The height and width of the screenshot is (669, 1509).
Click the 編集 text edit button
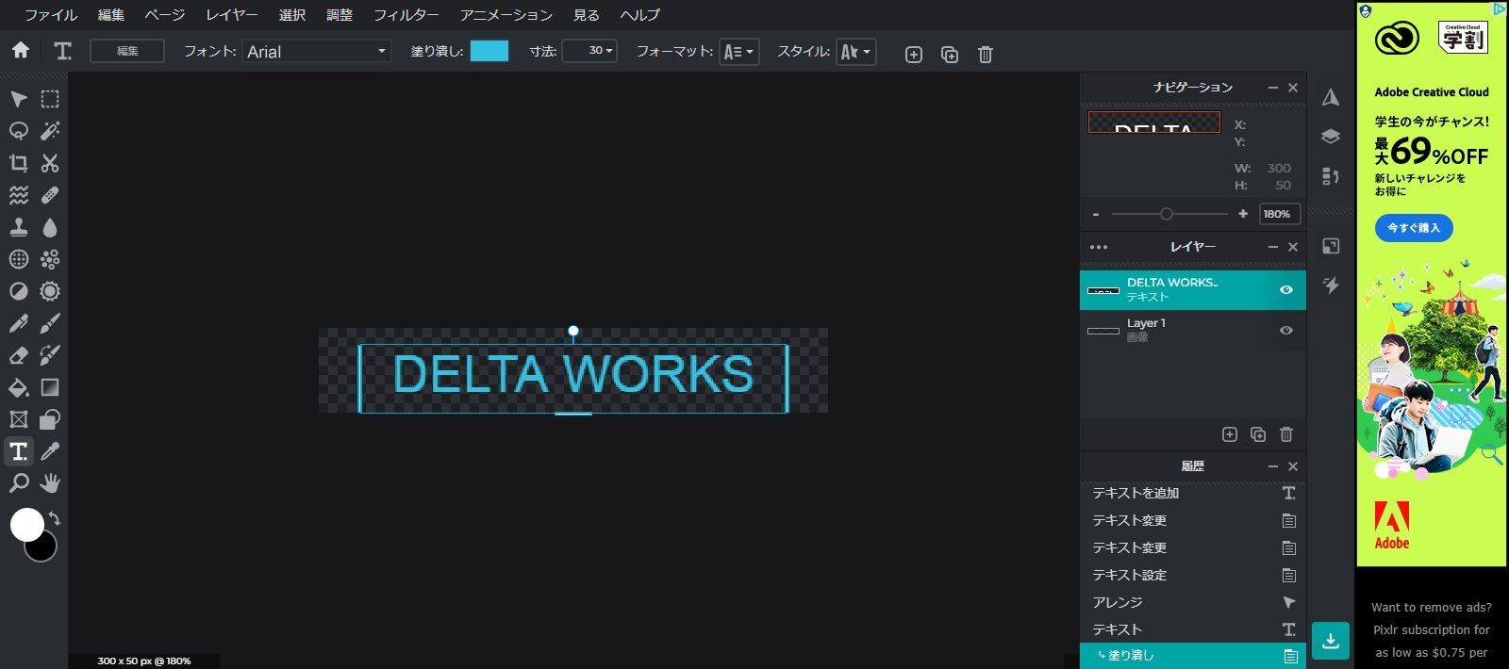[127, 51]
